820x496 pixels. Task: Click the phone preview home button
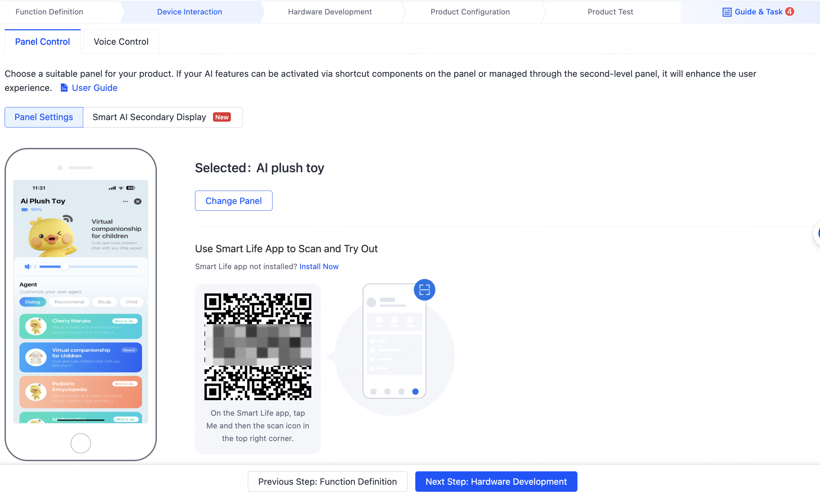coord(81,443)
